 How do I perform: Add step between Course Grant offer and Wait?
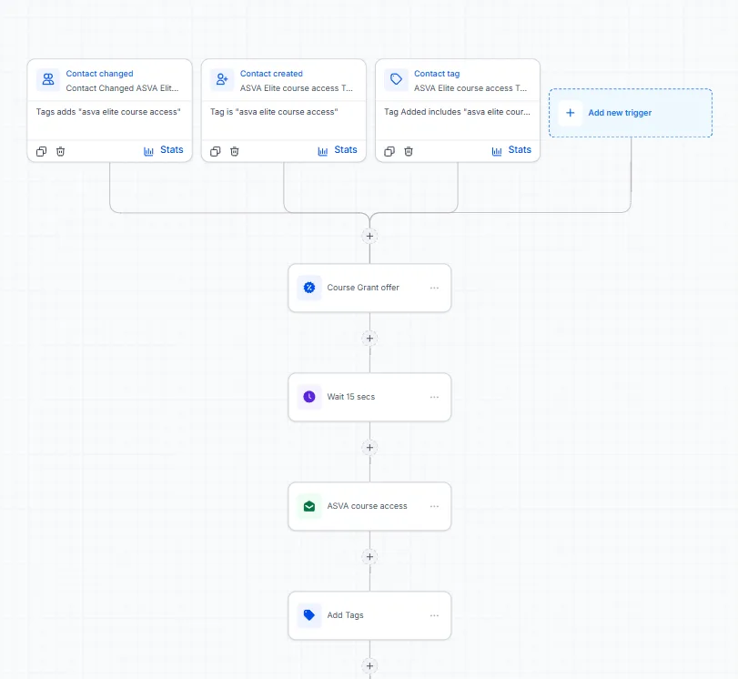[x=370, y=338]
